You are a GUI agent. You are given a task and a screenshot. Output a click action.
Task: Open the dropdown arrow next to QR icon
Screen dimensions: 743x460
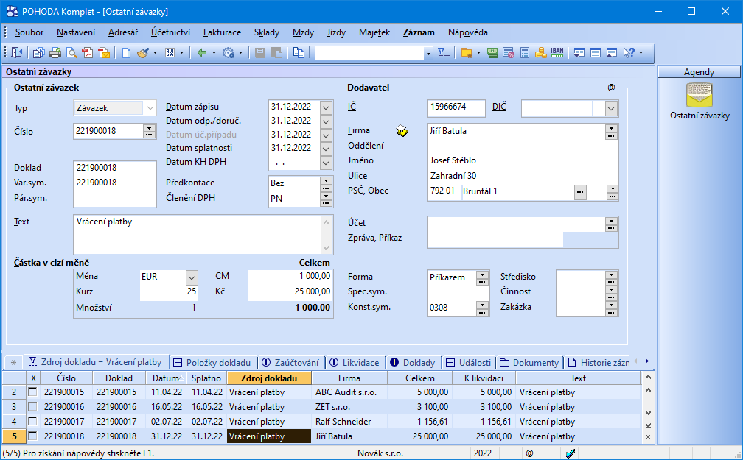181,53
